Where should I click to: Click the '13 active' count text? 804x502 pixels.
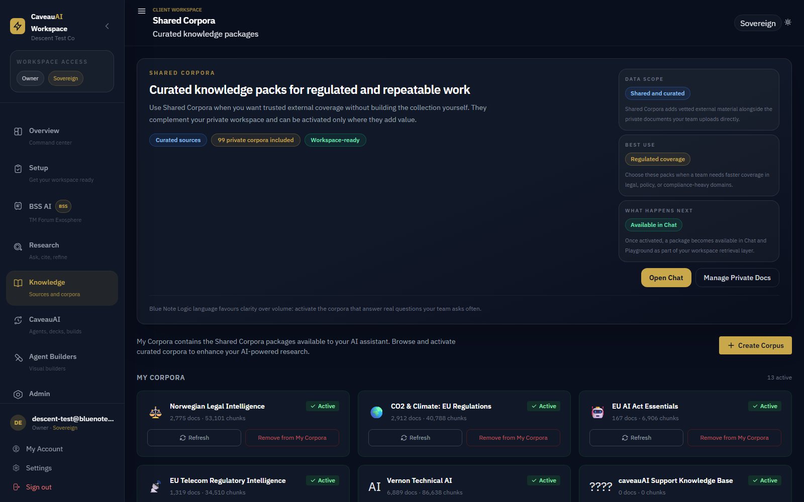point(779,378)
